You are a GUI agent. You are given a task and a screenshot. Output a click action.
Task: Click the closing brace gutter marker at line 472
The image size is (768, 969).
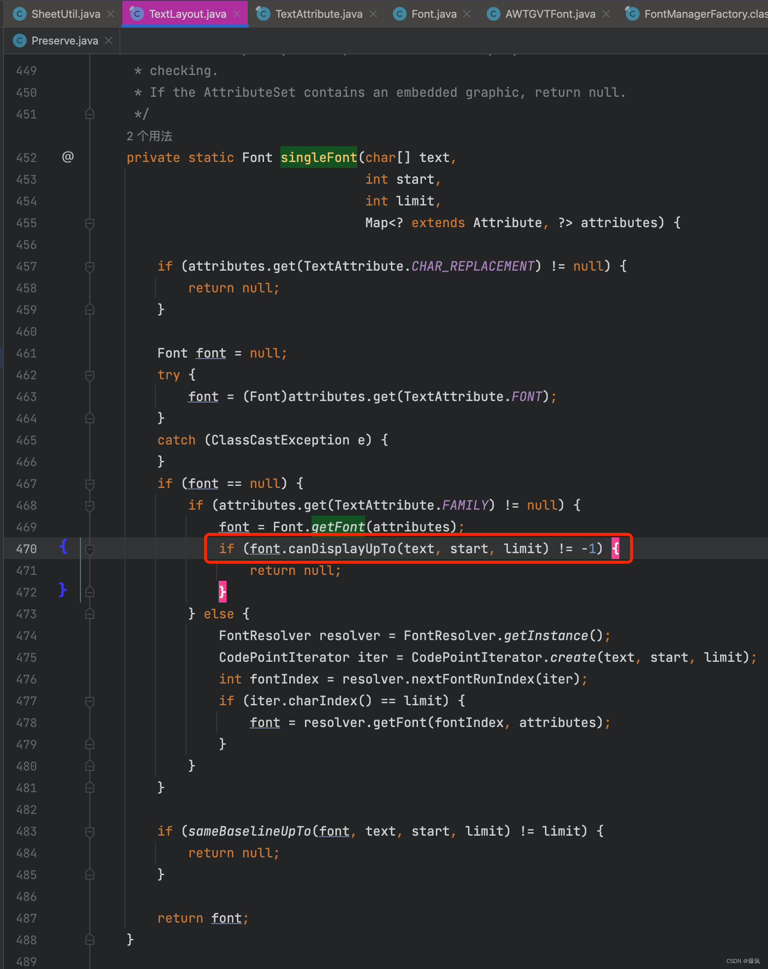63,590
